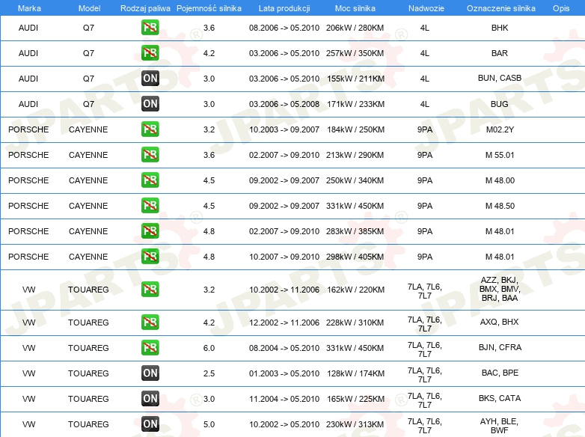
Task: Click diesel ON icon in BKS, CATA row
Action: [x=150, y=399]
